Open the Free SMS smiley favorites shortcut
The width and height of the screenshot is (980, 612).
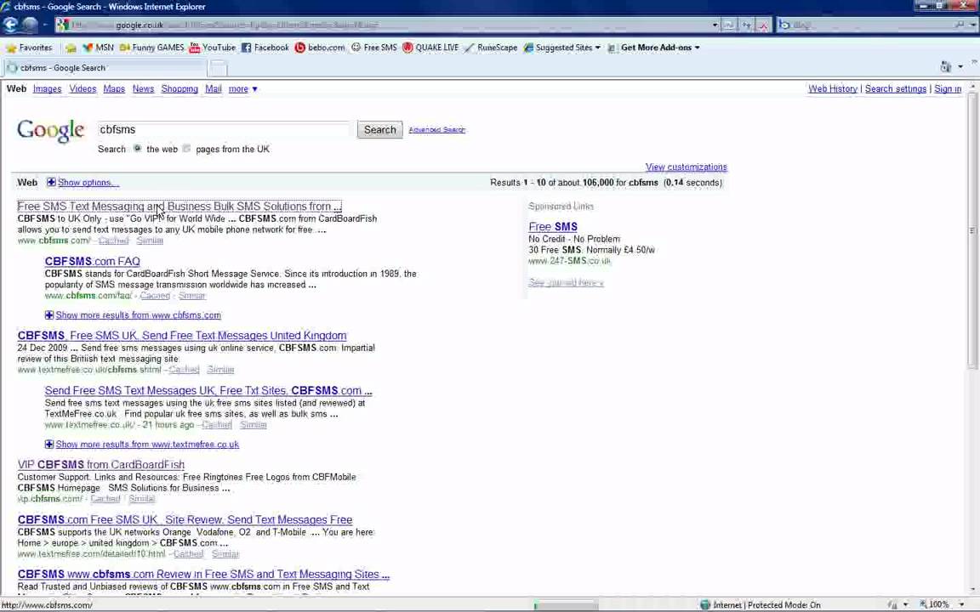click(373, 48)
